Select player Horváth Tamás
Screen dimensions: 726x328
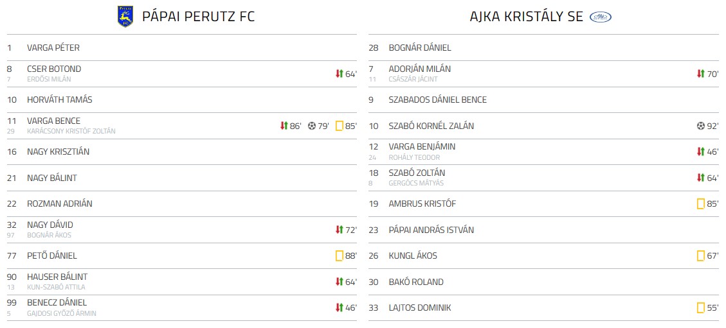59,99
